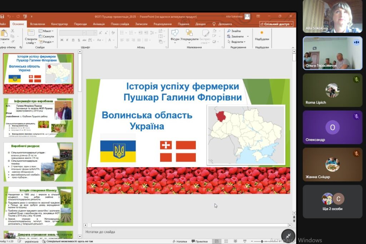Image resolution: width=366 pixels, height=244 pixels.
Task: Start slideshow from beginning in quick access toolbar
Action: (25, 16)
